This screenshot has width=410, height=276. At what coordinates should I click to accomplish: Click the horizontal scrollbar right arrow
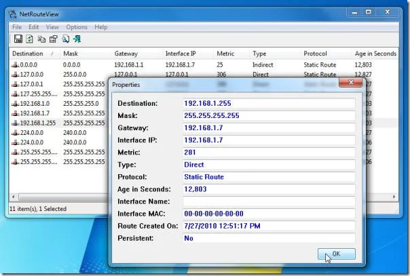click(x=394, y=197)
